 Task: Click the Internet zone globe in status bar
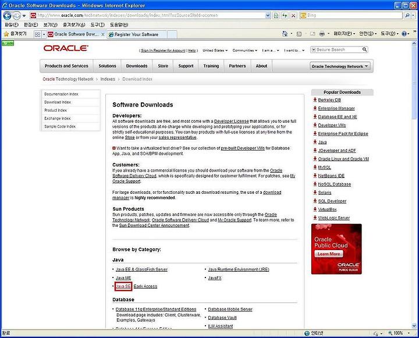(x=307, y=333)
